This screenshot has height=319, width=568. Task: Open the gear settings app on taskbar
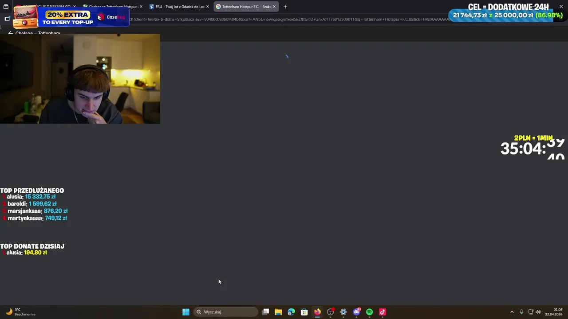(x=343, y=312)
